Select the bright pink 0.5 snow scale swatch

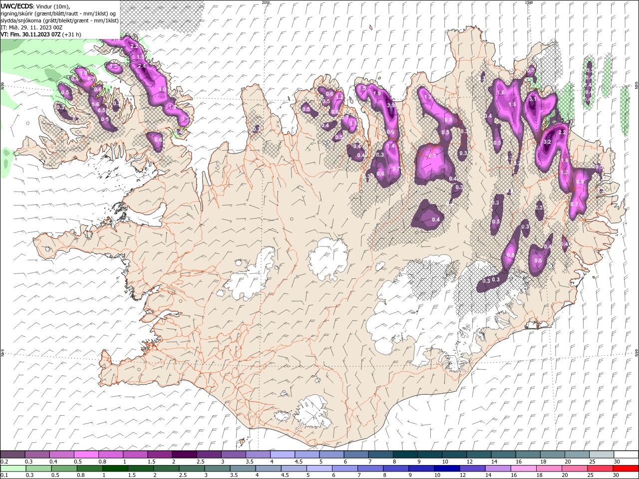tap(86, 455)
